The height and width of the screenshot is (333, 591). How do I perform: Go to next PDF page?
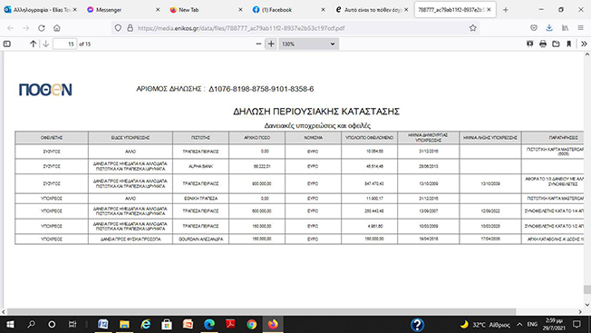click(x=45, y=44)
